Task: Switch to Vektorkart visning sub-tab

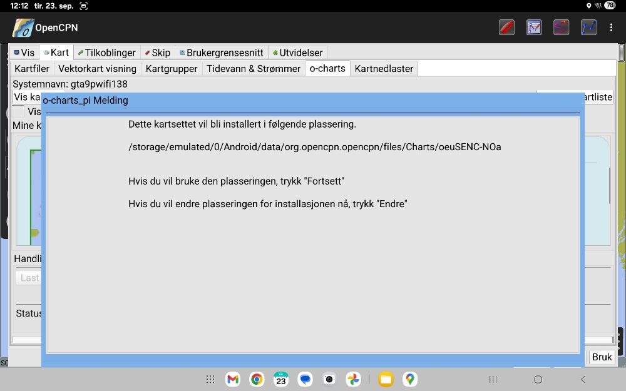Action: pyautogui.click(x=97, y=69)
